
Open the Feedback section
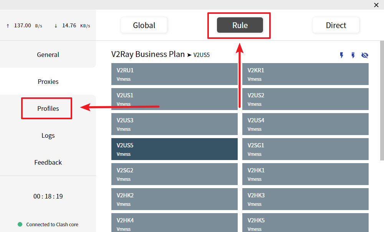48,162
